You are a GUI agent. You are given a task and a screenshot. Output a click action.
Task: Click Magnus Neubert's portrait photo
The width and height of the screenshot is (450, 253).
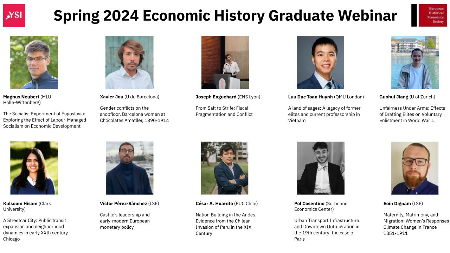tap(34, 62)
